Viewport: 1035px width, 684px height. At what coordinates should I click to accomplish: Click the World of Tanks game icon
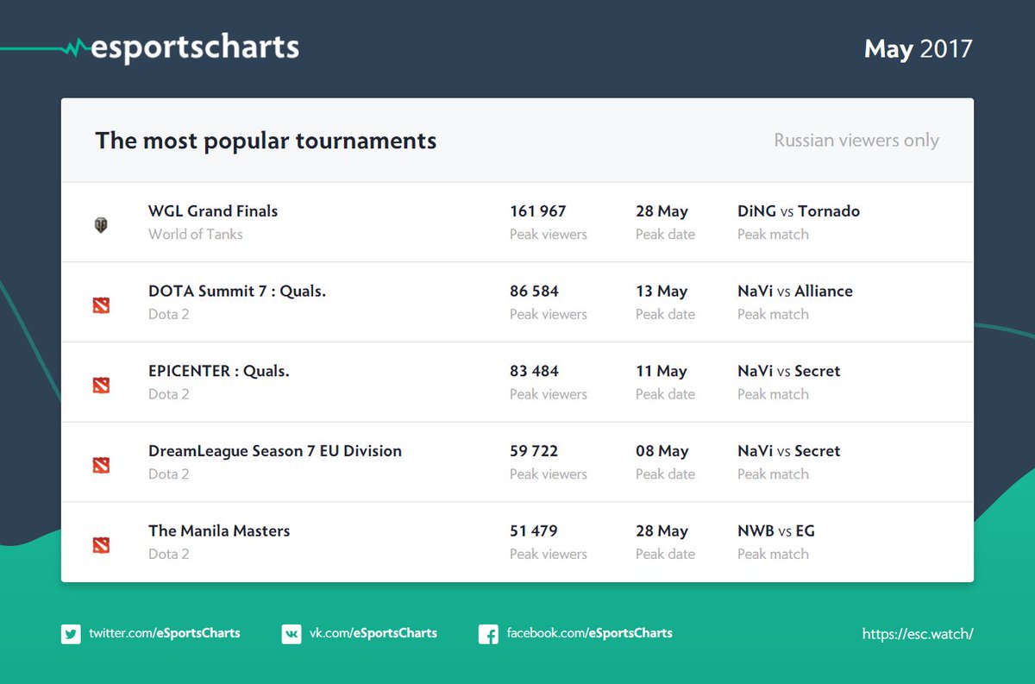(101, 225)
